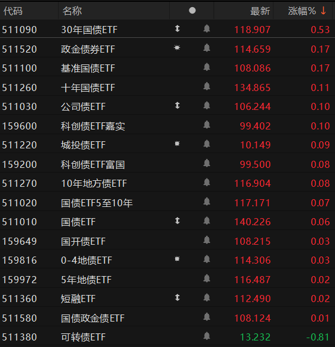Click the sun marker icon on 政金债券ETF row
Image resolution: width=335 pixels, height=347 pixels.
click(x=177, y=47)
